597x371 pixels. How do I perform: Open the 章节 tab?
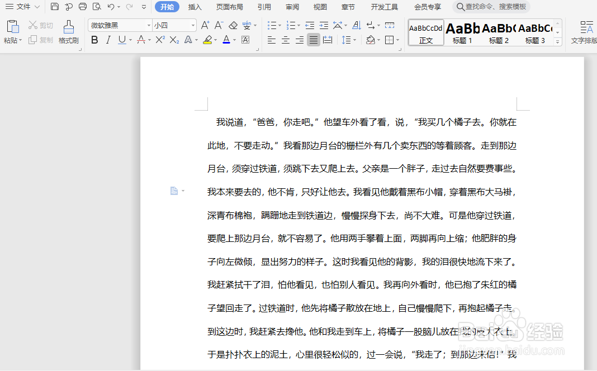click(x=348, y=7)
